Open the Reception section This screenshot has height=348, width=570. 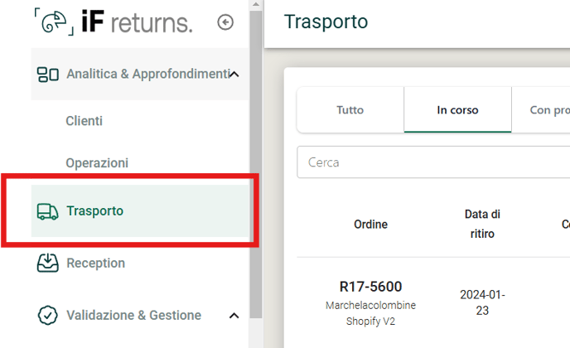pyautogui.click(x=95, y=263)
